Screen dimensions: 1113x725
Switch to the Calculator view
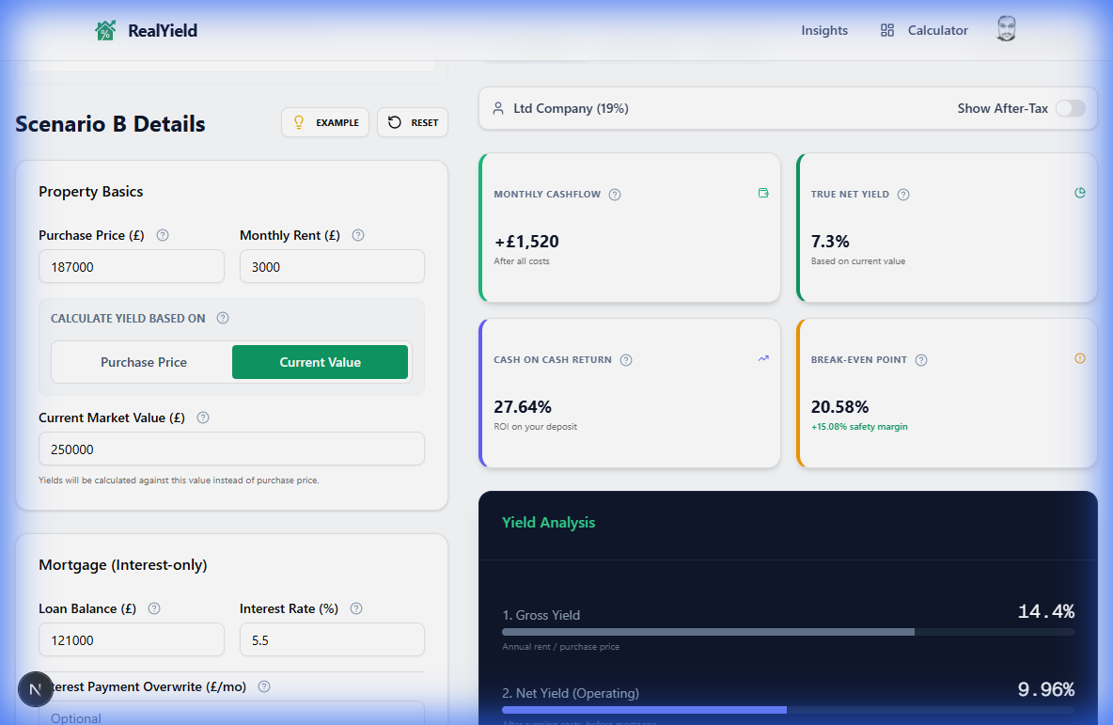(936, 29)
